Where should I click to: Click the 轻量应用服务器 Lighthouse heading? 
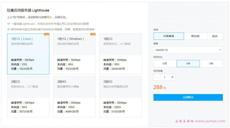[28, 10]
